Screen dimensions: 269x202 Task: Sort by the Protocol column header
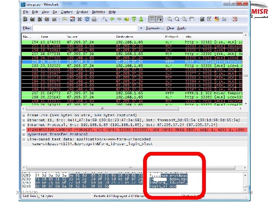(x=174, y=37)
